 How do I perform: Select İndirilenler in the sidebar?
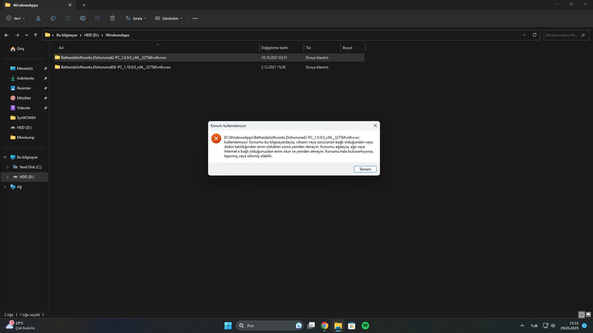26,78
